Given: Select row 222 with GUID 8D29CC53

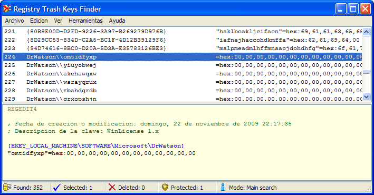Looking at the screenshot, I should 183,40.
